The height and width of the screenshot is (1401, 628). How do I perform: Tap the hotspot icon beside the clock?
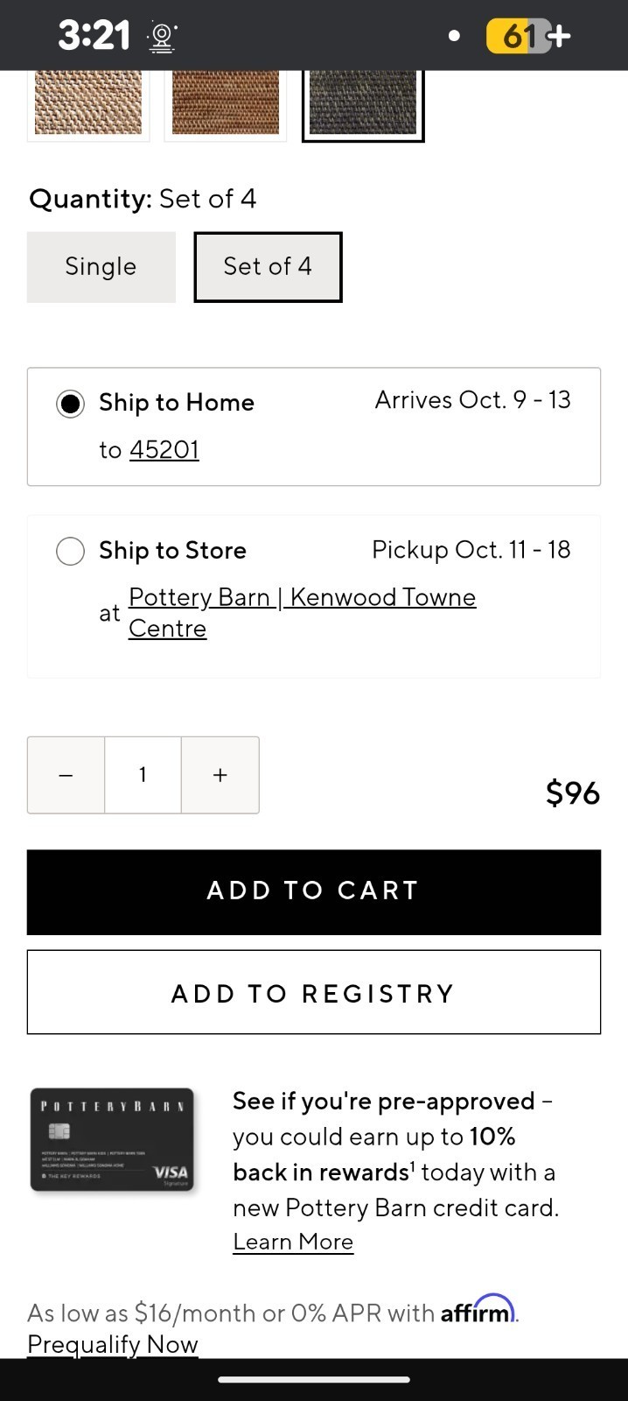(x=162, y=36)
